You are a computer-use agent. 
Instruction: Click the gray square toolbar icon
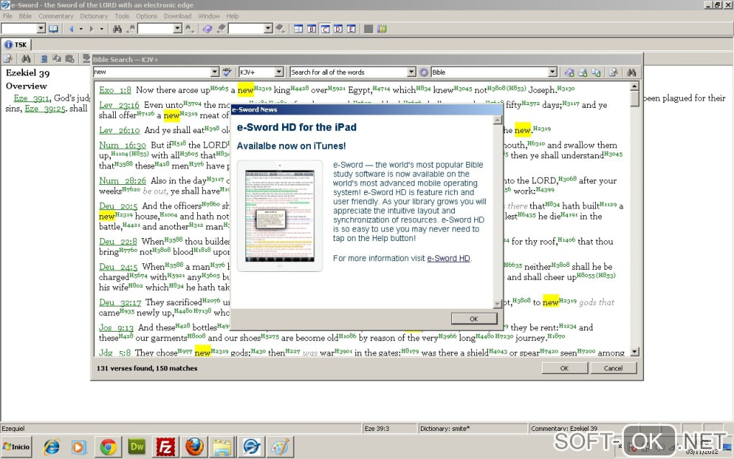[368, 29]
